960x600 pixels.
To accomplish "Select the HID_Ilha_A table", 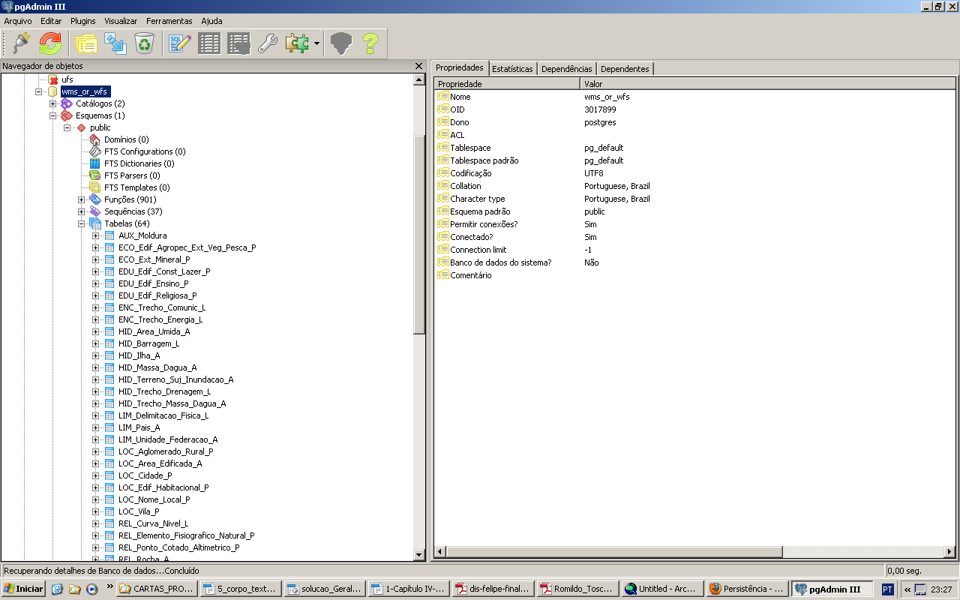I will tap(139, 355).
